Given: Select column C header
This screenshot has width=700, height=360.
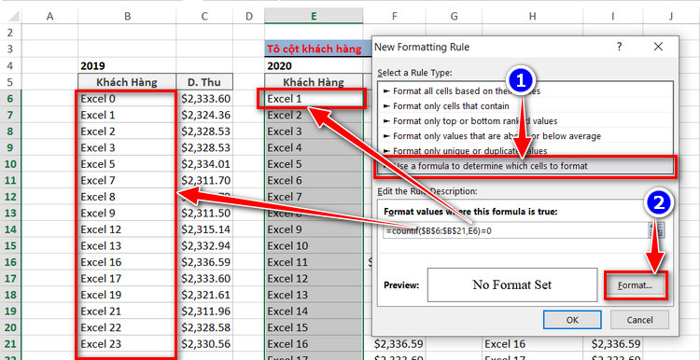Looking at the screenshot, I should click(204, 17).
